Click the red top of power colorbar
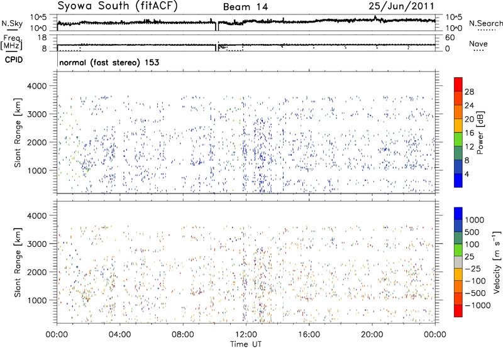The width and height of the screenshot is (503, 348). (x=458, y=84)
